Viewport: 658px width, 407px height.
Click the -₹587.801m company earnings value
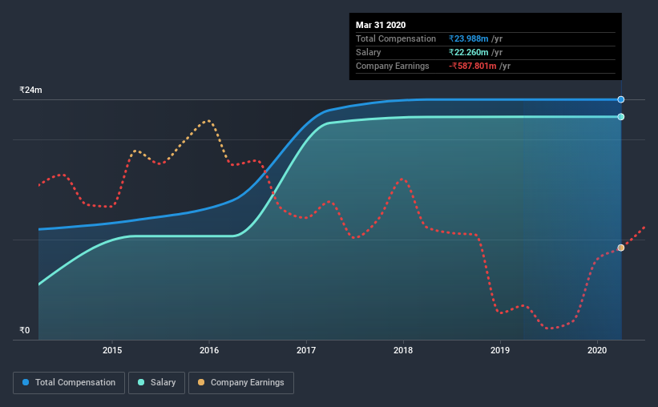[473, 66]
